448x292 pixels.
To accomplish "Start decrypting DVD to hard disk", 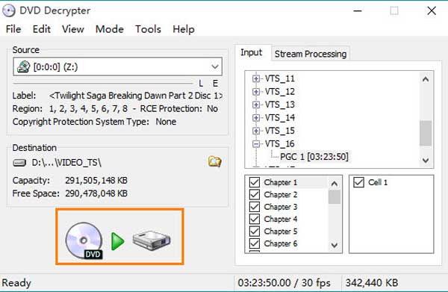I will tap(118, 240).
